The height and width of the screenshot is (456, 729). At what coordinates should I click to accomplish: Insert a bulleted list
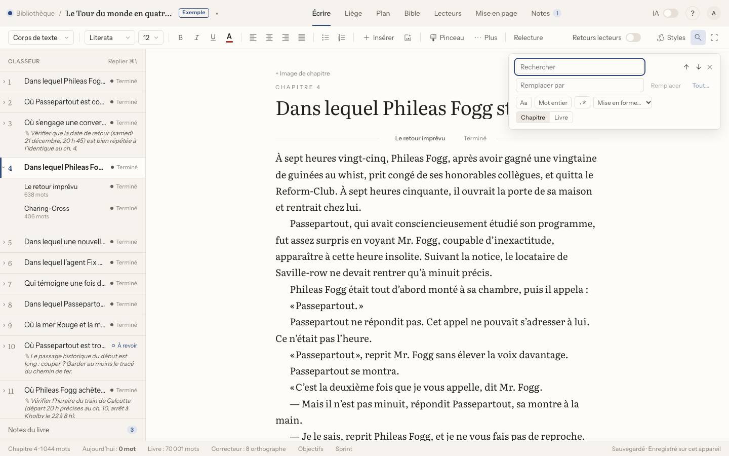tap(326, 37)
